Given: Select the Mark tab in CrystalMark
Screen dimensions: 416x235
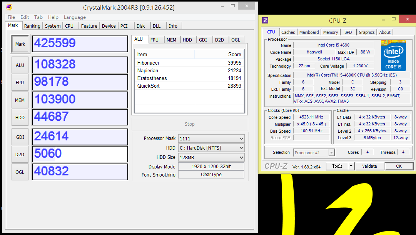Looking at the screenshot, I should coord(13,25).
